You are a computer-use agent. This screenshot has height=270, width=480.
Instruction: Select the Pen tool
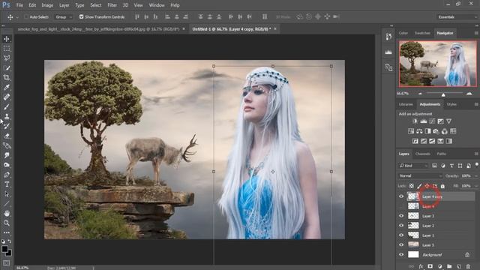[7, 175]
